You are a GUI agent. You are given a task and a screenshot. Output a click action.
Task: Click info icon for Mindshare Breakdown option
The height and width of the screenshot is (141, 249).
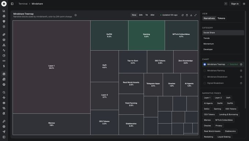coord(241,77)
